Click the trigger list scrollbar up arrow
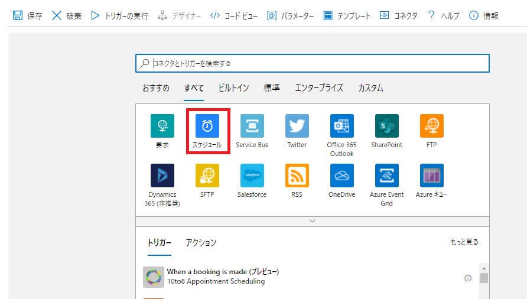527x299 pixels. point(484,268)
